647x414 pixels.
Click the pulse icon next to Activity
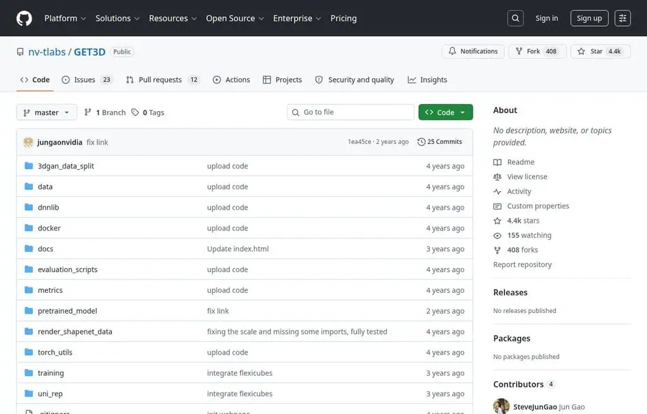pyautogui.click(x=497, y=191)
